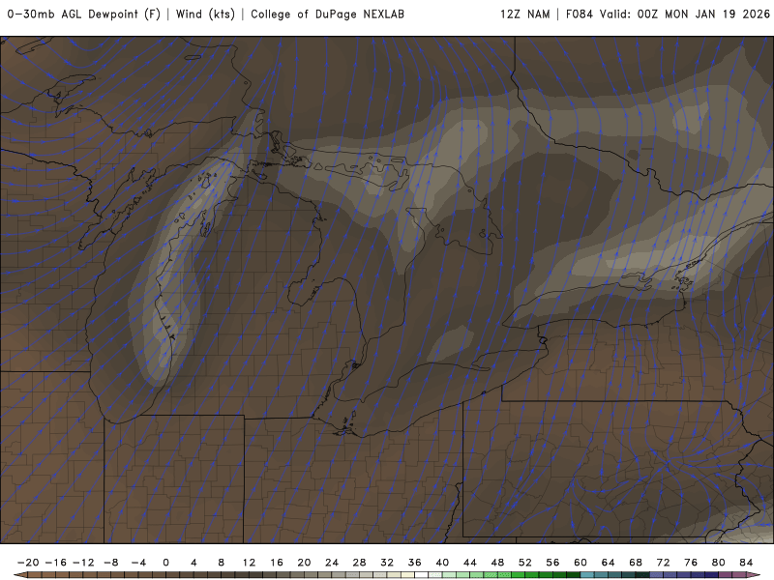Click the "-20" color scale label
Viewport: 774px width, 580px height.
(28, 563)
